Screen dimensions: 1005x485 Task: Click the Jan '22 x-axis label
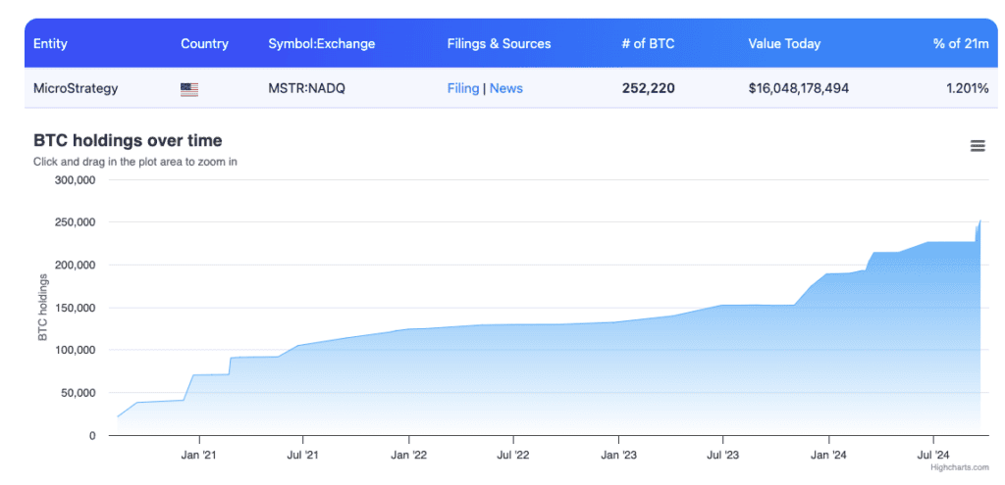pyautogui.click(x=408, y=456)
